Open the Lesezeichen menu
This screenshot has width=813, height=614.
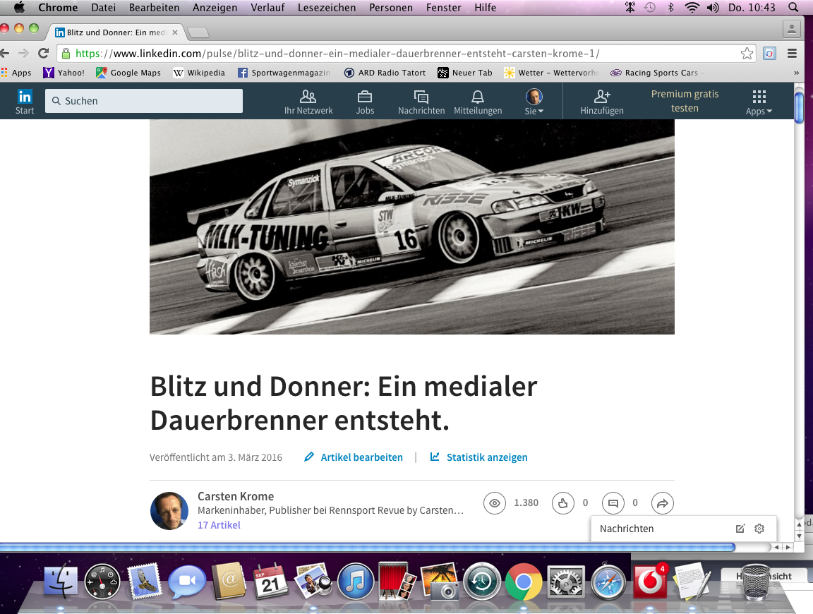[327, 7]
